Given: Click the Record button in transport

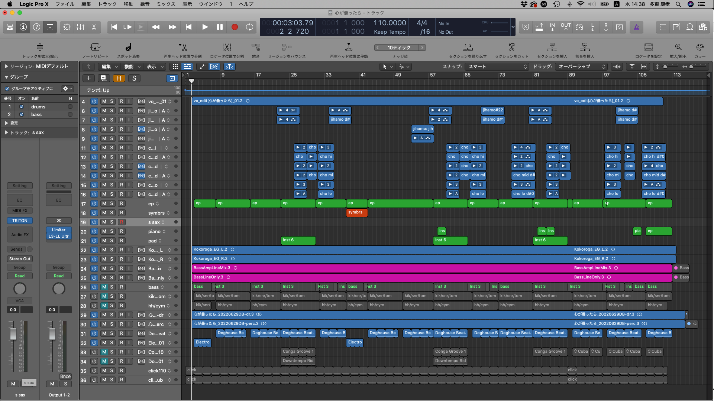Looking at the screenshot, I should pyautogui.click(x=235, y=27).
